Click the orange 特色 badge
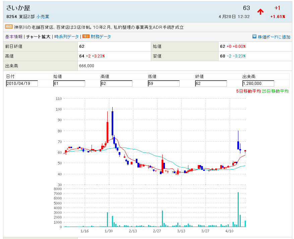Viewport: 294px width, 239px height. point(9,27)
